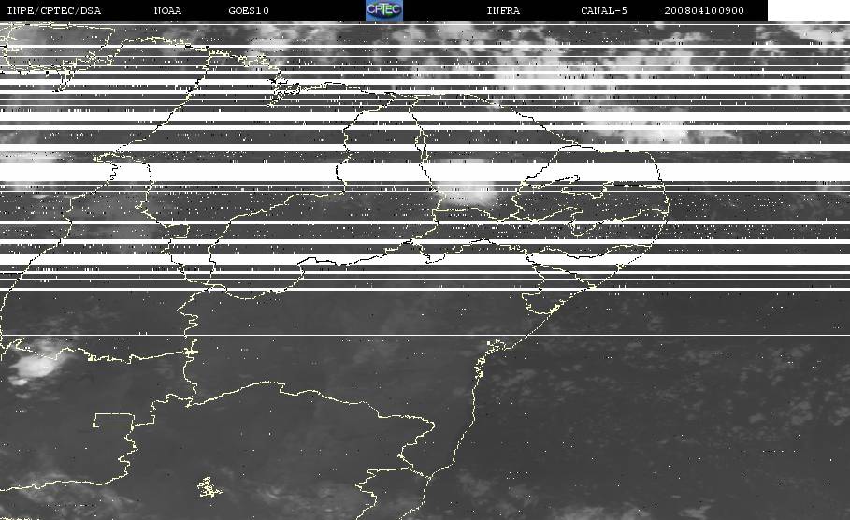Click the small rectangular outline on the map
Screen dimensions: 850x520
click(114, 420)
